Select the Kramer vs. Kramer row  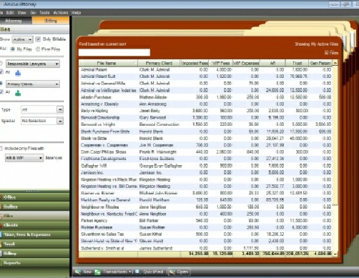click(206, 193)
